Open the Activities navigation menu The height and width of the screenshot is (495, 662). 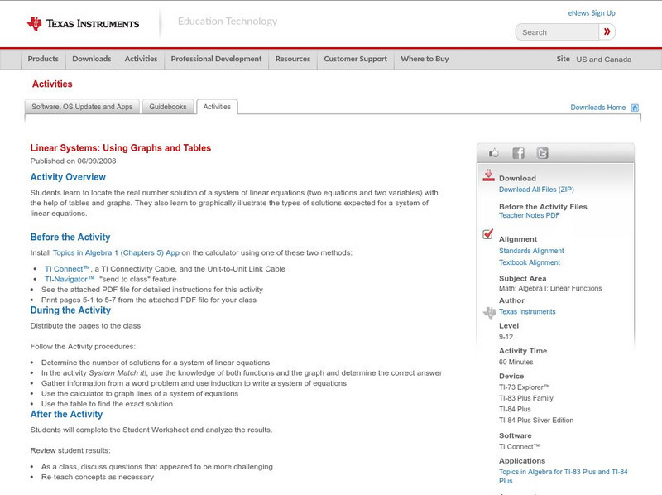tap(141, 59)
